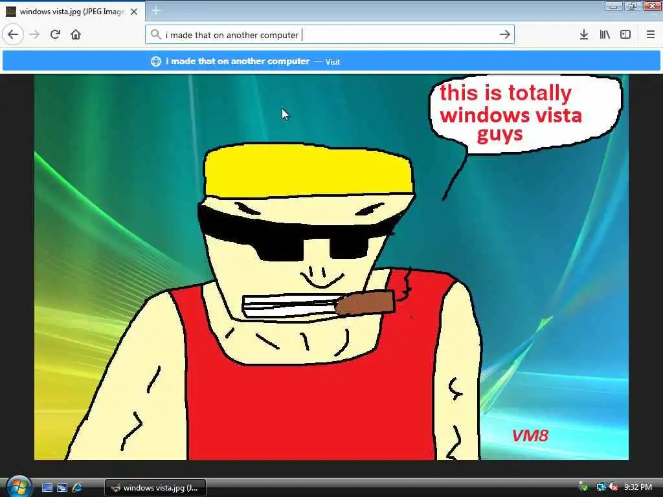Click Switch between windows quick launch icon
Screen dimensions: 663x497
coord(62,488)
